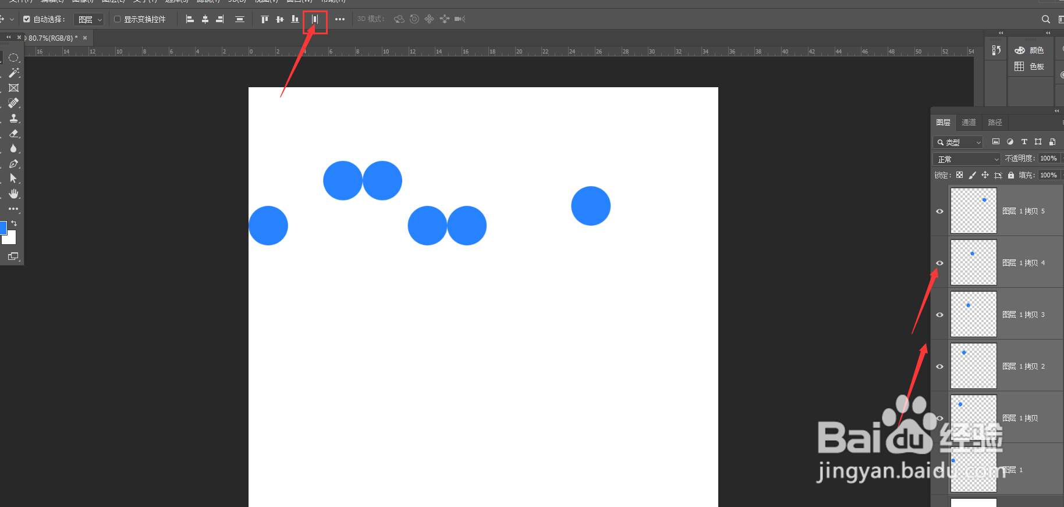Collapse the Layers panel with double arrows
This screenshot has width=1064, height=507.
1057,110
